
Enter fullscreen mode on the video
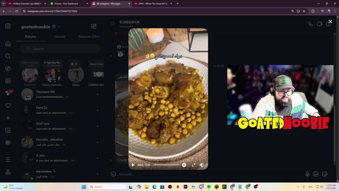pos(194,165)
